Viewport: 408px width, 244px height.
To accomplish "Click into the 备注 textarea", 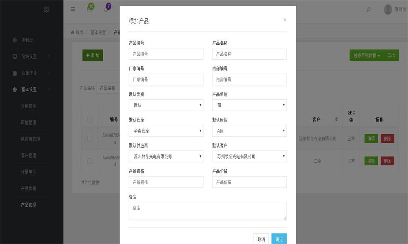I will click(208, 211).
